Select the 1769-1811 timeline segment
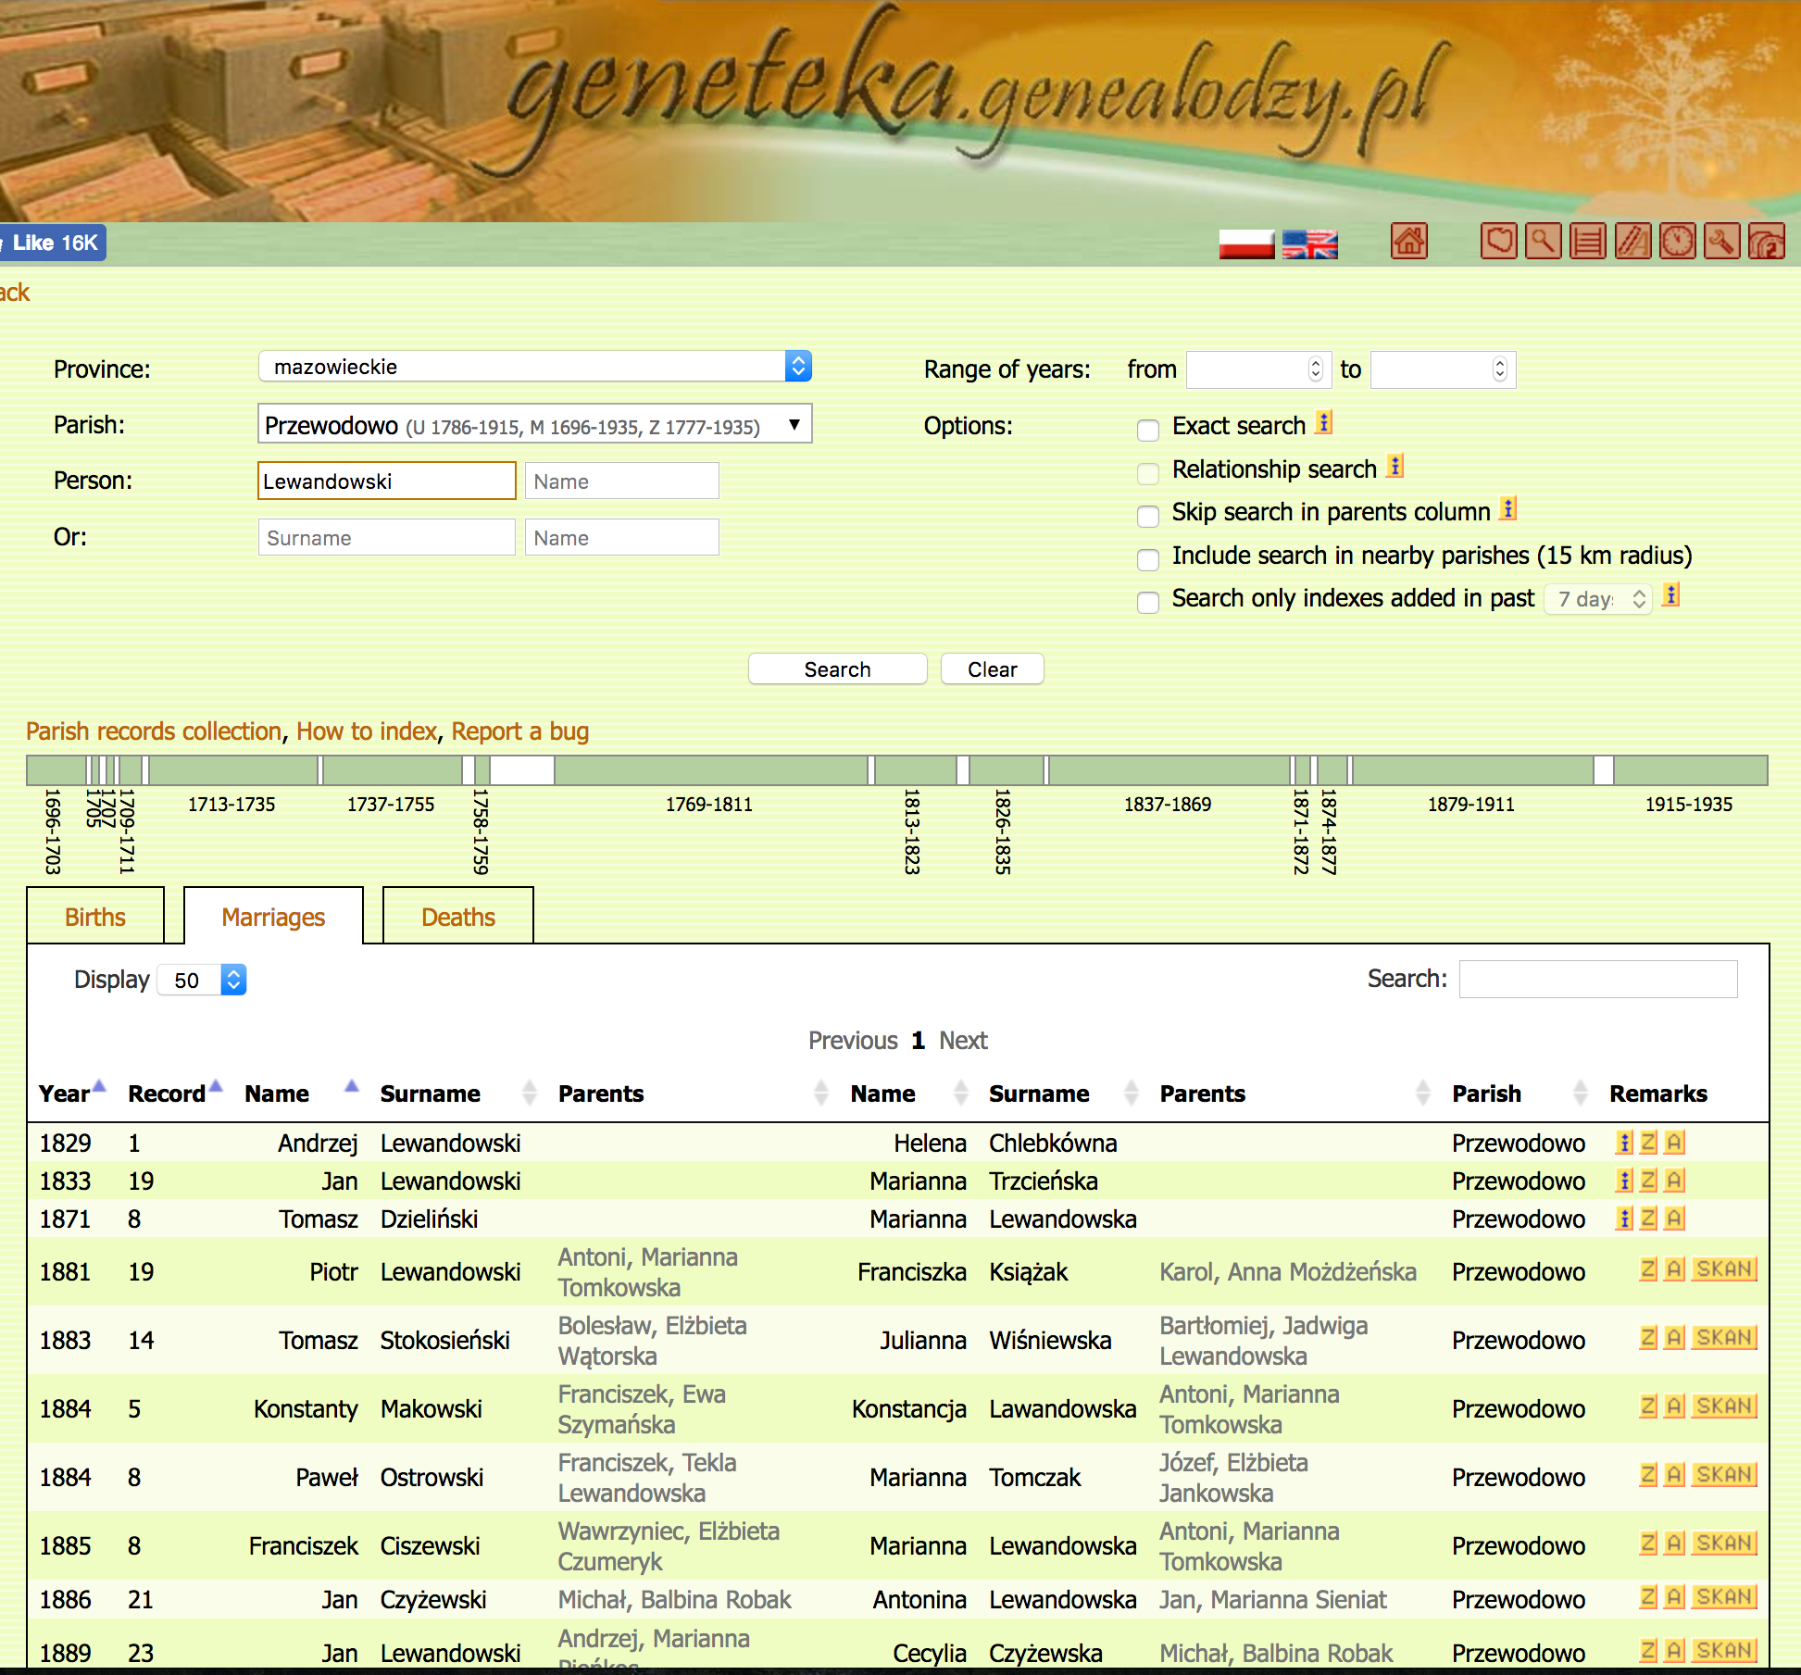 click(709, 770)
